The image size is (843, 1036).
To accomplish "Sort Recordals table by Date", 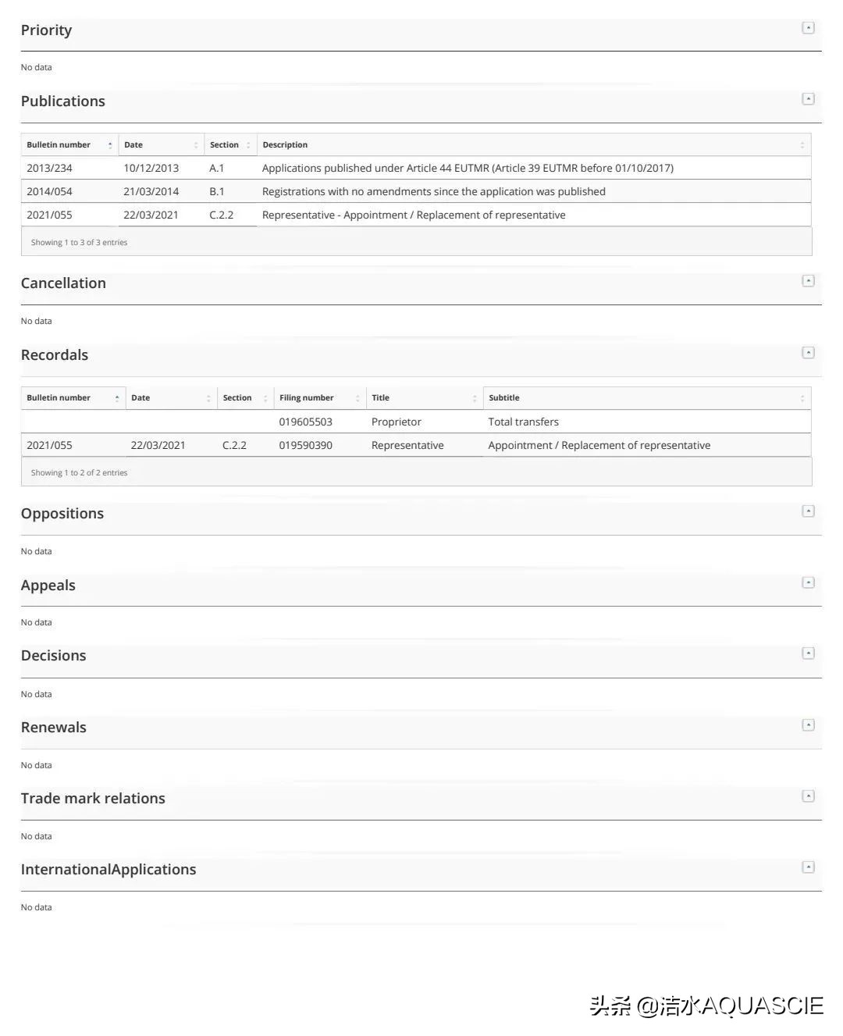I will [171, 398].
